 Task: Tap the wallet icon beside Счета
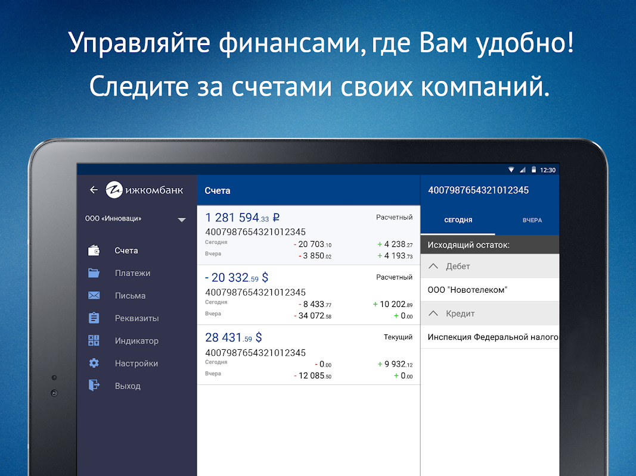pyautogui.click(x=94, y=250)
